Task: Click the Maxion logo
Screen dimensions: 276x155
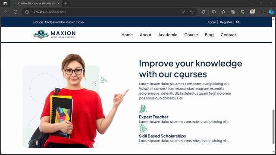Action: click(55, 34)
